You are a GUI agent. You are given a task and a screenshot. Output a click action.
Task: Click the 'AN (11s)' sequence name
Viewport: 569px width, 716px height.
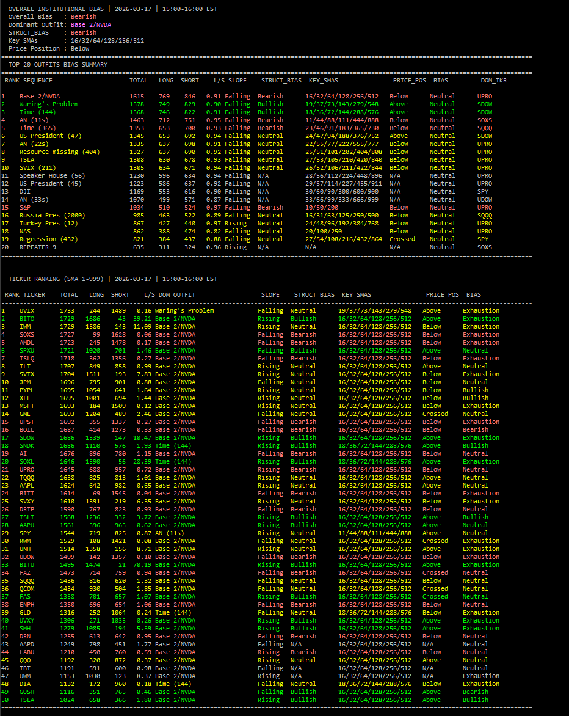34,120
